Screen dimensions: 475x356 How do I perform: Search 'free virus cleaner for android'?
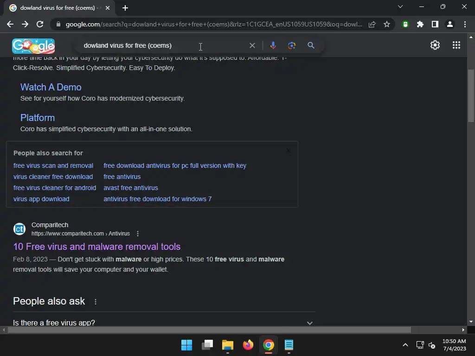coord(55,188)
